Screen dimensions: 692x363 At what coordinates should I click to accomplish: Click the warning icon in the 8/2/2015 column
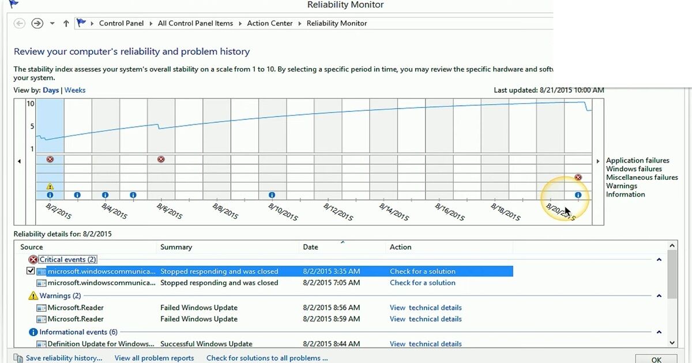click(x=50, y=186)
